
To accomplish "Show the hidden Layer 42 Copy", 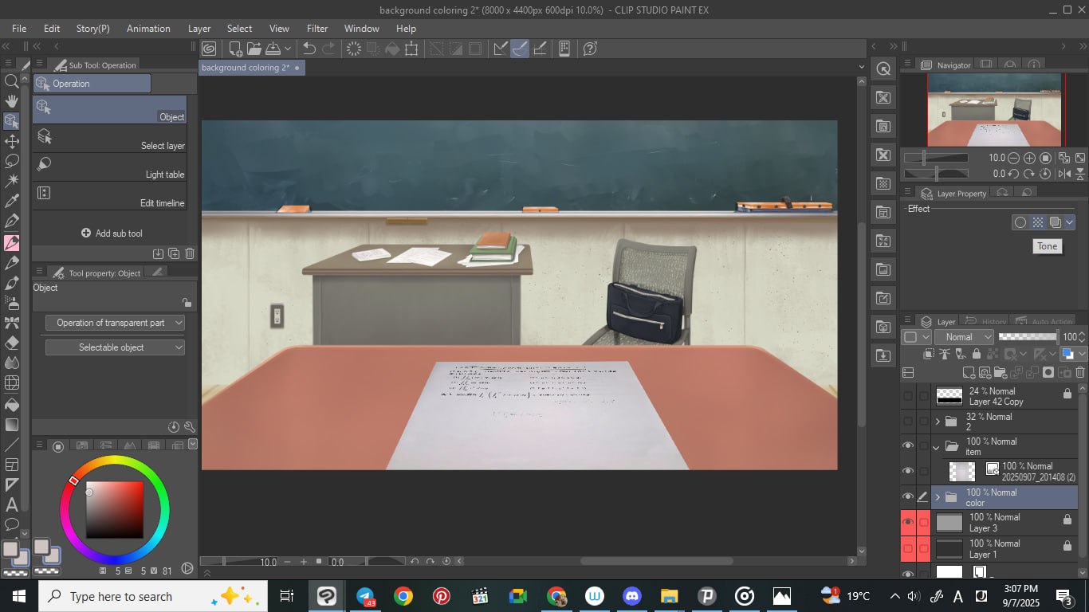I will 907,396.
